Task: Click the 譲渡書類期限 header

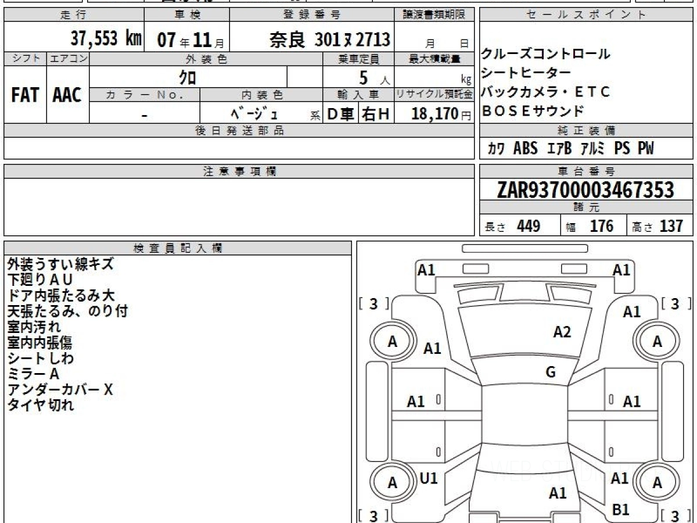Action: click(x=434, y=16)
